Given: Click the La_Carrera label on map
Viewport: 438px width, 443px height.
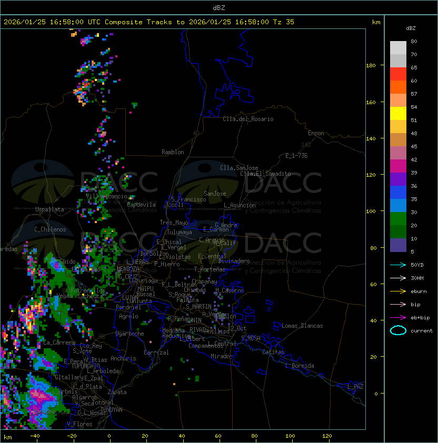Looking at the screenshot, I should pyautogui.click(x=59, y=343).
